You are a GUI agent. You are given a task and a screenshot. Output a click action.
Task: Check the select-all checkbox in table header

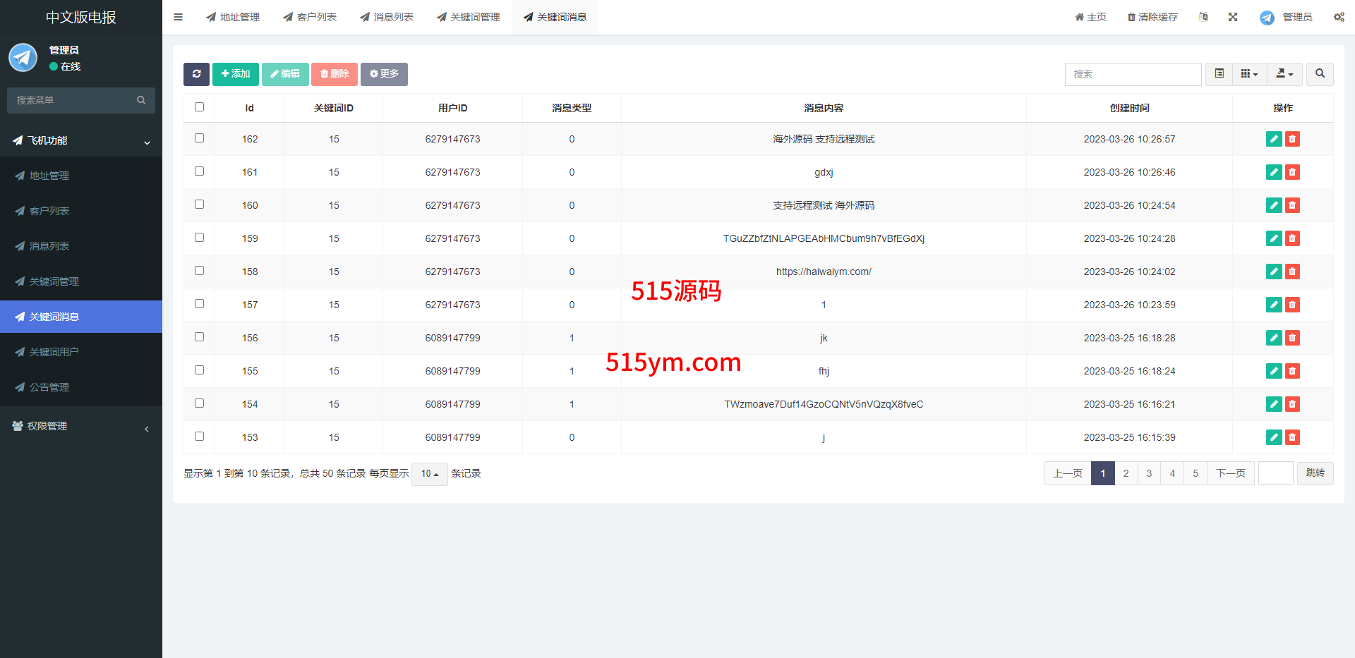(x=200, y=107)
